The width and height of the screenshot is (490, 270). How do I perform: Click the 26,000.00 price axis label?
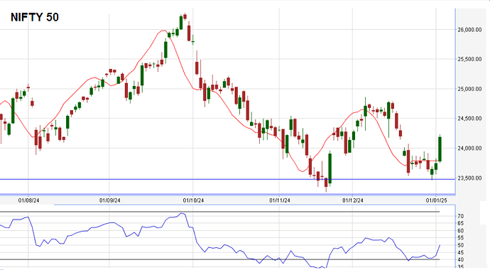tap(469, 30)
